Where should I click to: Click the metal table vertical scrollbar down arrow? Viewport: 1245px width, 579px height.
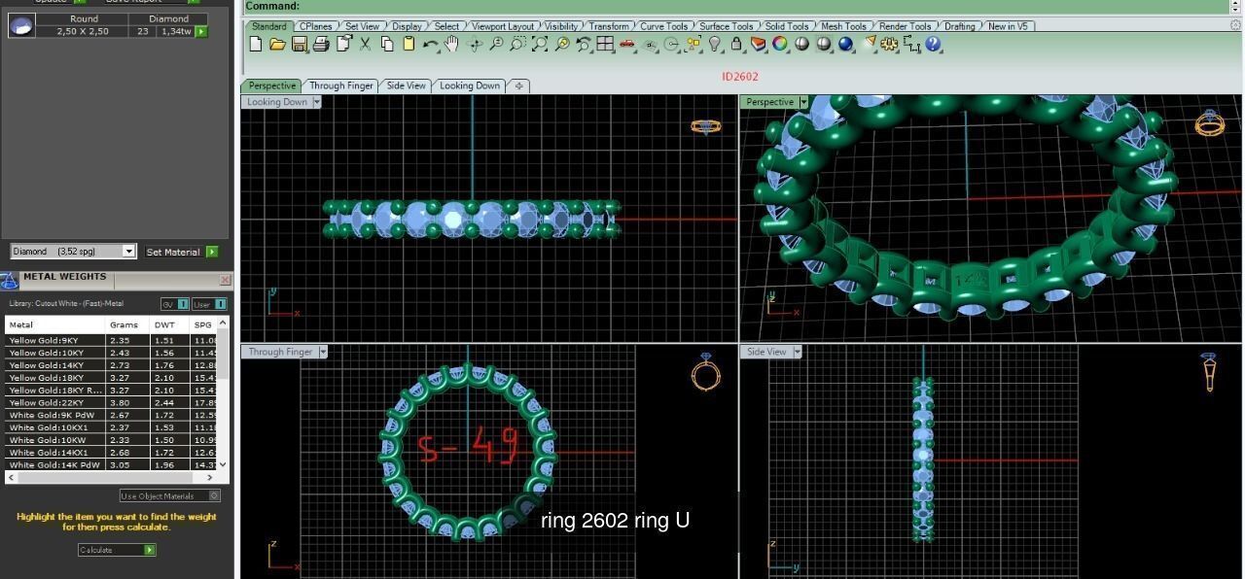(223, 464)
